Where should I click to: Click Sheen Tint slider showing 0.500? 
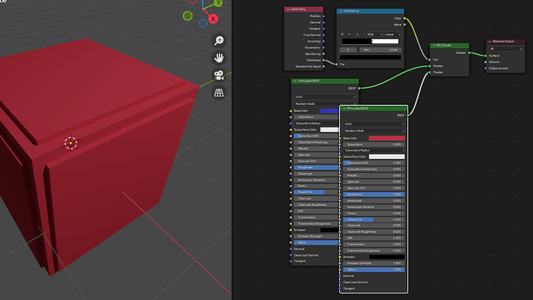tap(374, 220)
